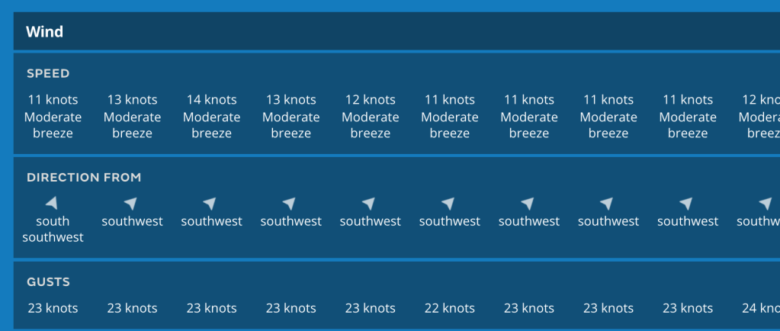Click the arrow under the fully visible 12 knots

(368, 204)
